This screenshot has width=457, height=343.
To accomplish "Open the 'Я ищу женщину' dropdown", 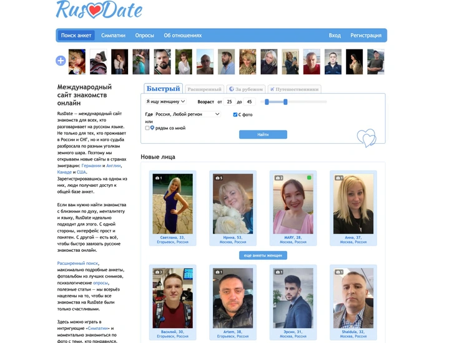I will point(165,101).
